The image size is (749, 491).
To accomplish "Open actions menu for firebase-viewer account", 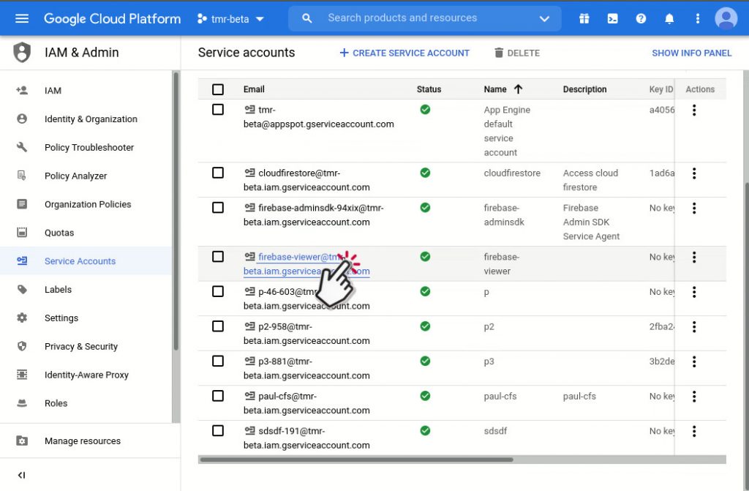I will pos(694,258).
